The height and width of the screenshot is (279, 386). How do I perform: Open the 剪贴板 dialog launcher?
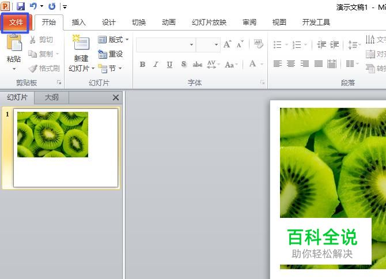[x=59, y=82]
